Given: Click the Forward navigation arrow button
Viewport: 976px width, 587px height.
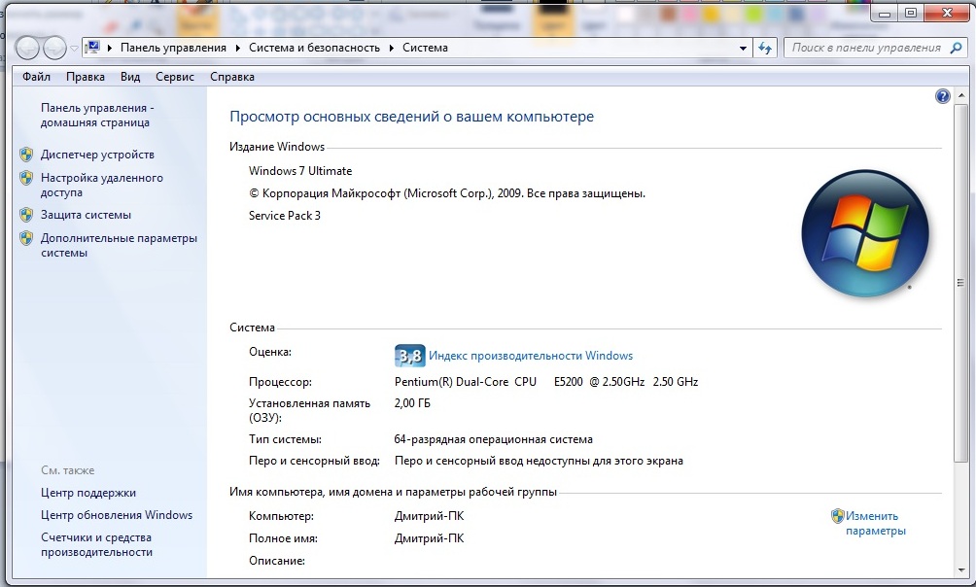Looking at the screenshot, I should click(54, 48).
